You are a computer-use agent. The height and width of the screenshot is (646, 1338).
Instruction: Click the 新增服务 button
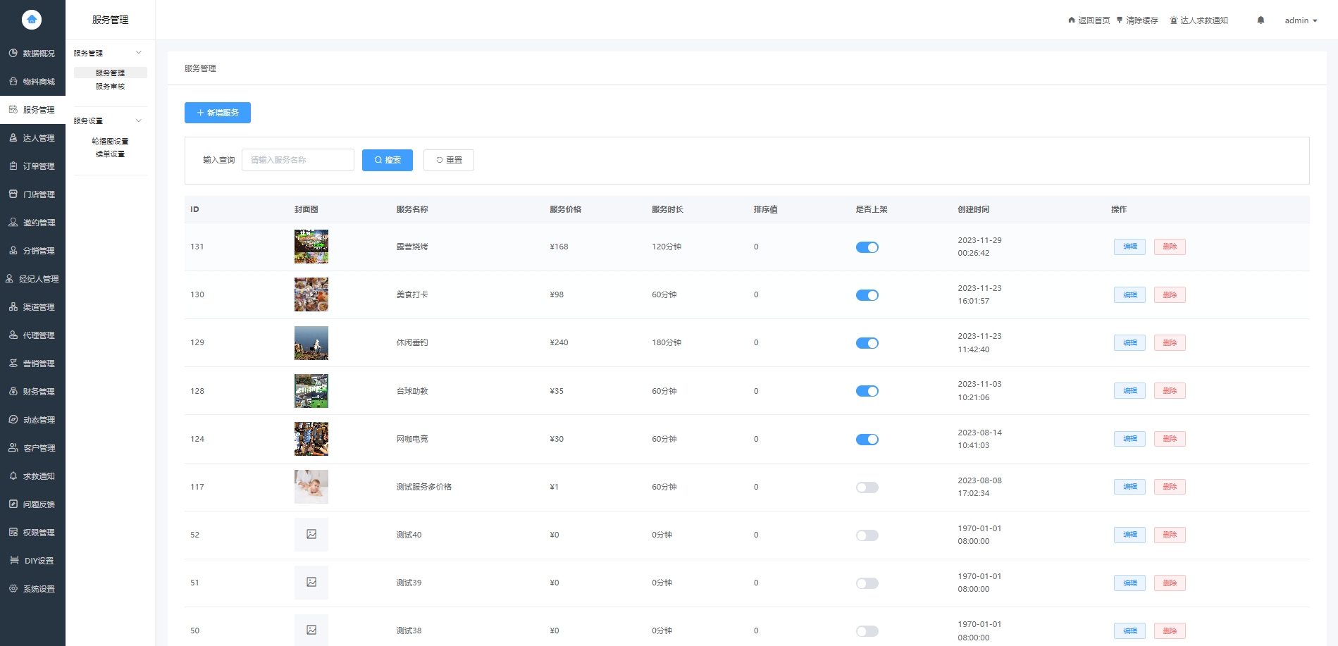[218, 113]
